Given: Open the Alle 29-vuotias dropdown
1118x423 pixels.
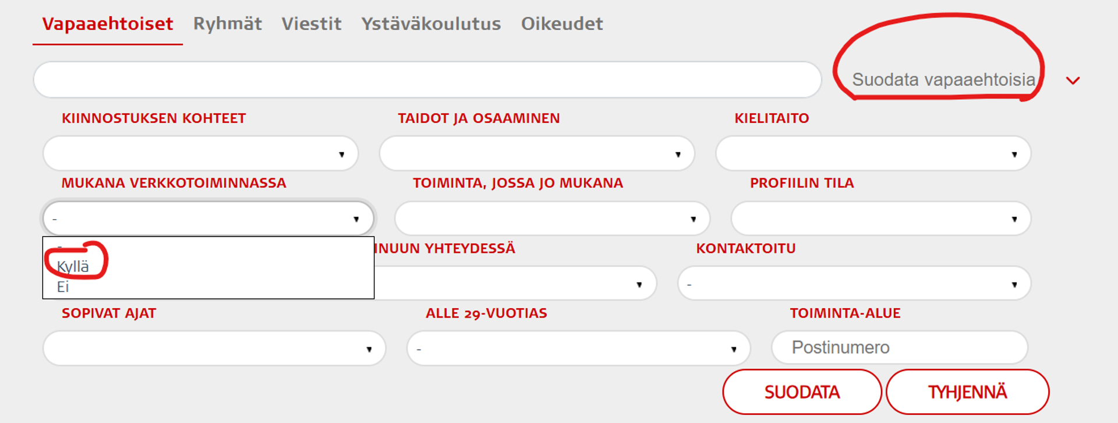Looking at the screenshot, I should [578, 349].
